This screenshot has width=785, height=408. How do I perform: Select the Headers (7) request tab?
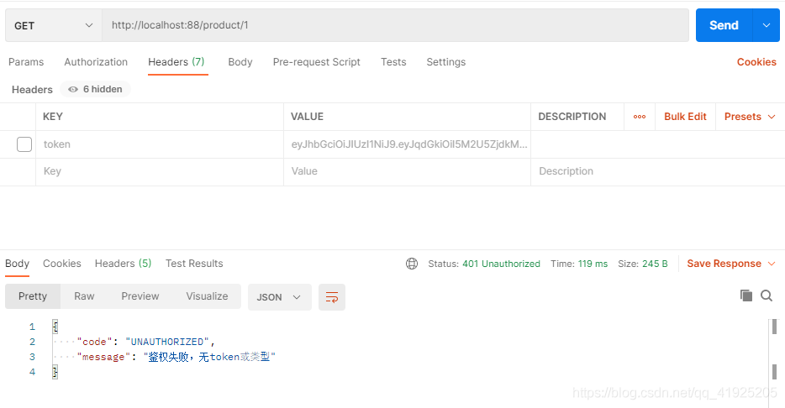(x=176, y=62)
